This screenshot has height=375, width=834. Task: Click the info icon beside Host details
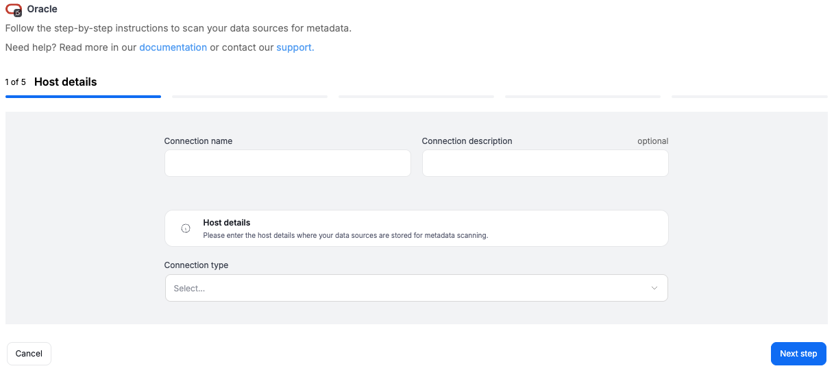pyautogui.click(x=186, y=228)
